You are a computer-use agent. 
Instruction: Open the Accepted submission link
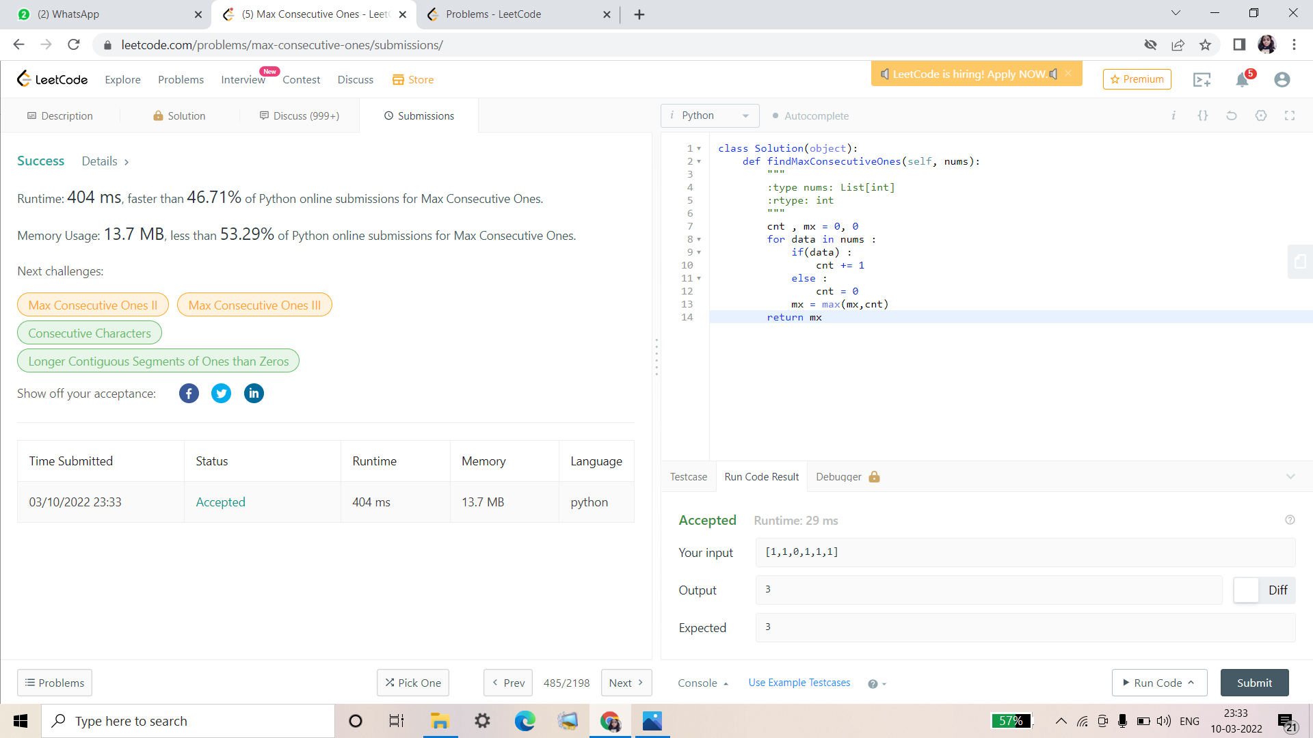pos(220,502)
